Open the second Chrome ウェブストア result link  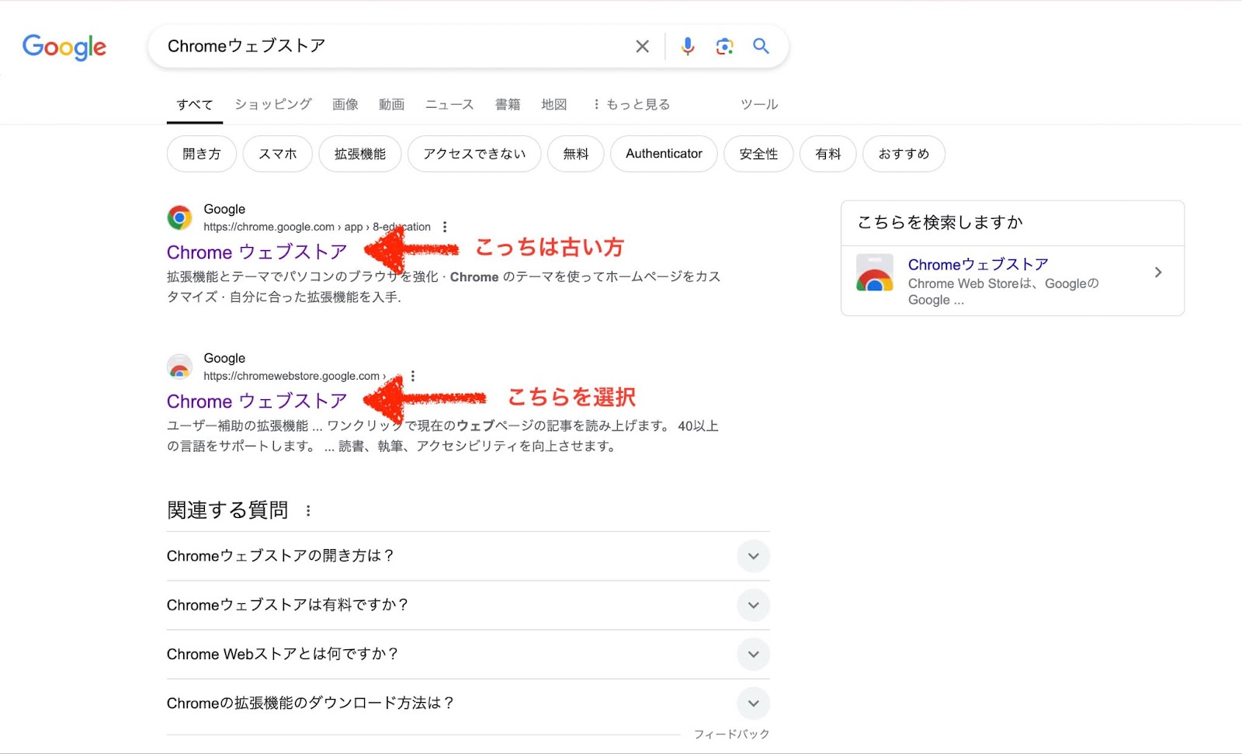tap(257, 401)
